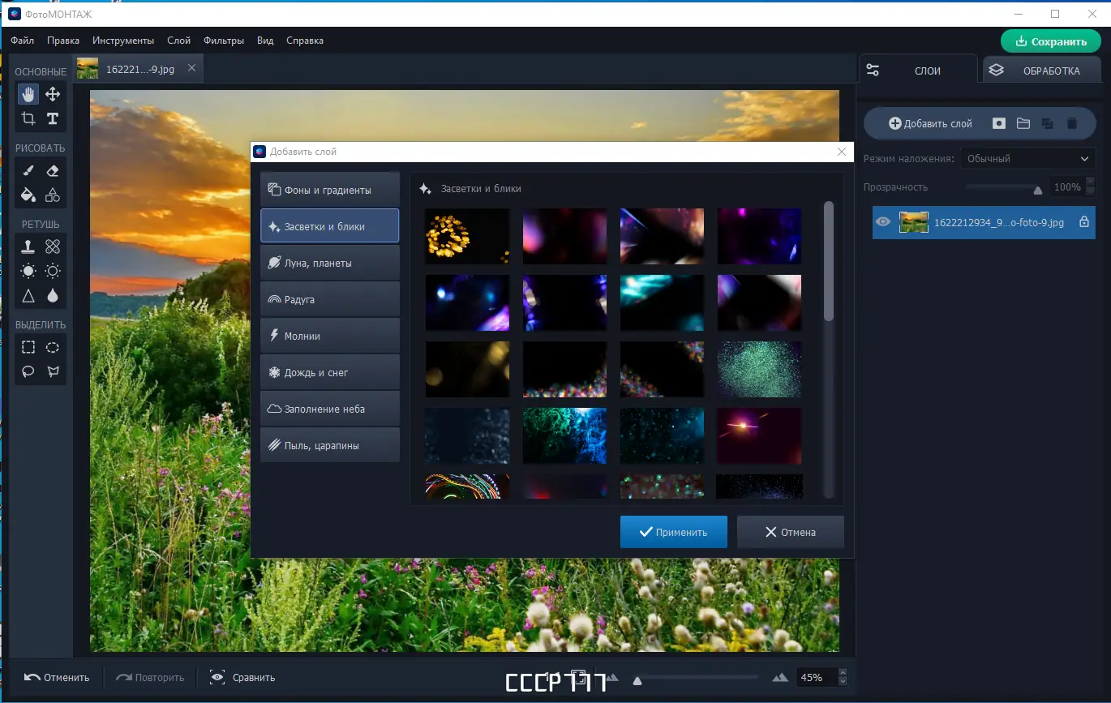This screenshot has height=703, width=1111.
Task: Choose the Радуга category
Action: pyautogui.click(x=330, y=299)
